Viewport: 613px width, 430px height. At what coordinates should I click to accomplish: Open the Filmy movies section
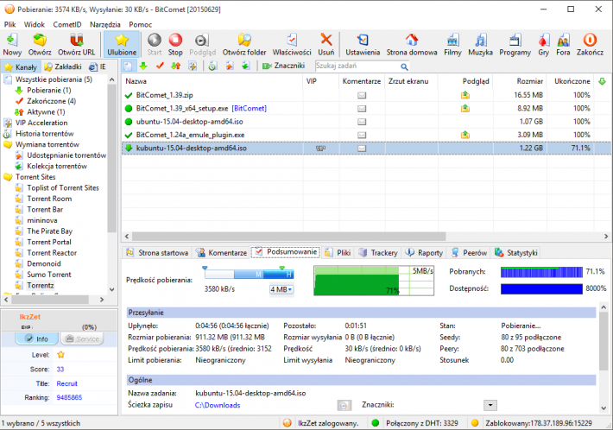(452, 44)
